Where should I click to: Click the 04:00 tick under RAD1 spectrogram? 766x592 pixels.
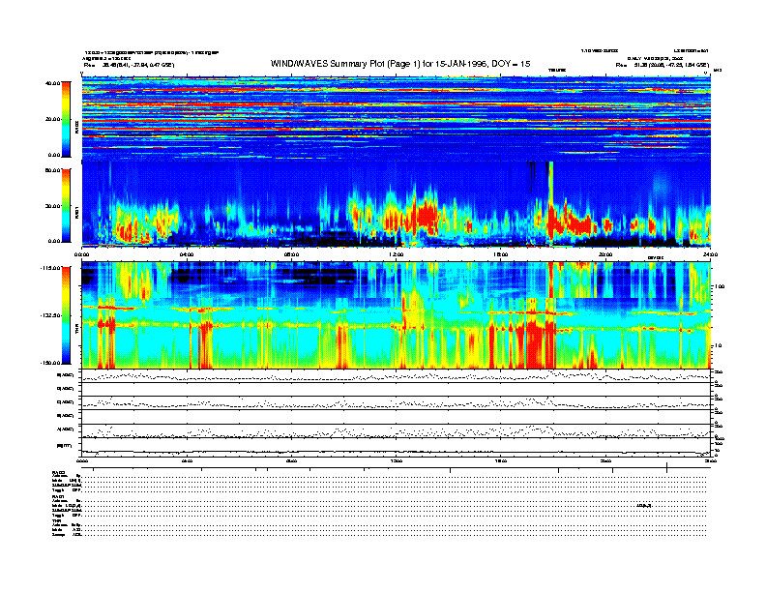click(187, 254)
